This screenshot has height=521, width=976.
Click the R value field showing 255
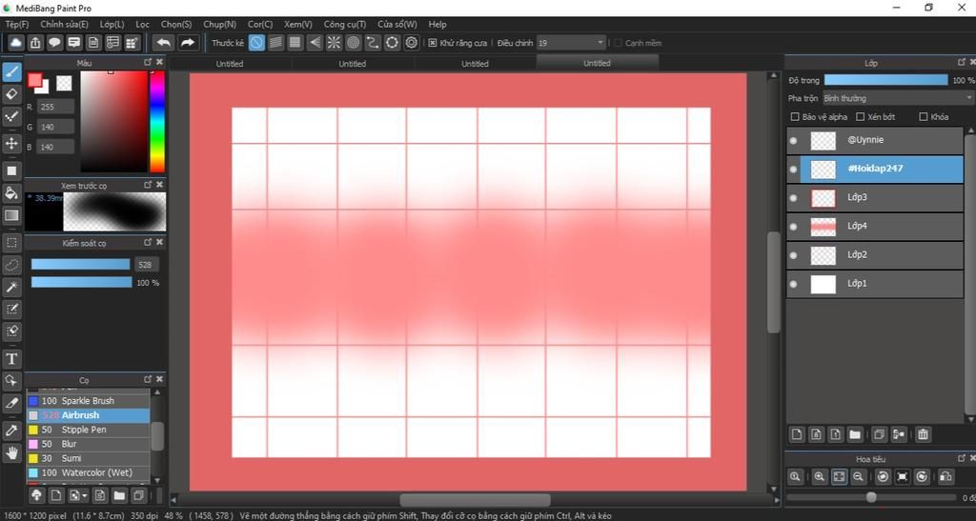[55, 107]
